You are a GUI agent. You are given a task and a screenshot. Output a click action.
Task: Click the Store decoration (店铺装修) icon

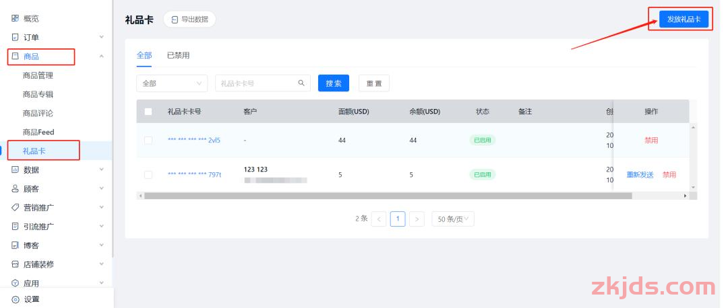pyautogui.click(x=15, y=264)
